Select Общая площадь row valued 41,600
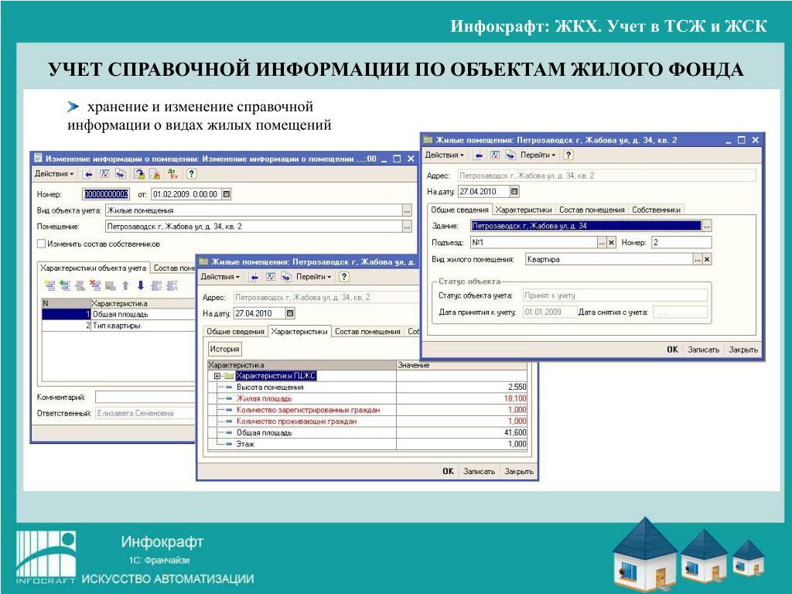The height and width of the screenshot is (594, 792). click(367, 433)
